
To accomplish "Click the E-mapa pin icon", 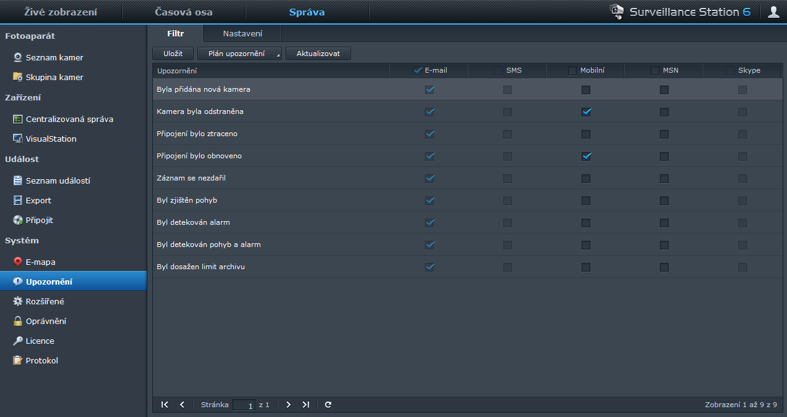I will pyautogui.click(x=18, y=262).
